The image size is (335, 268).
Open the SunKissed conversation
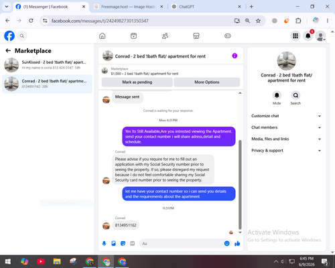click(47, 65)
